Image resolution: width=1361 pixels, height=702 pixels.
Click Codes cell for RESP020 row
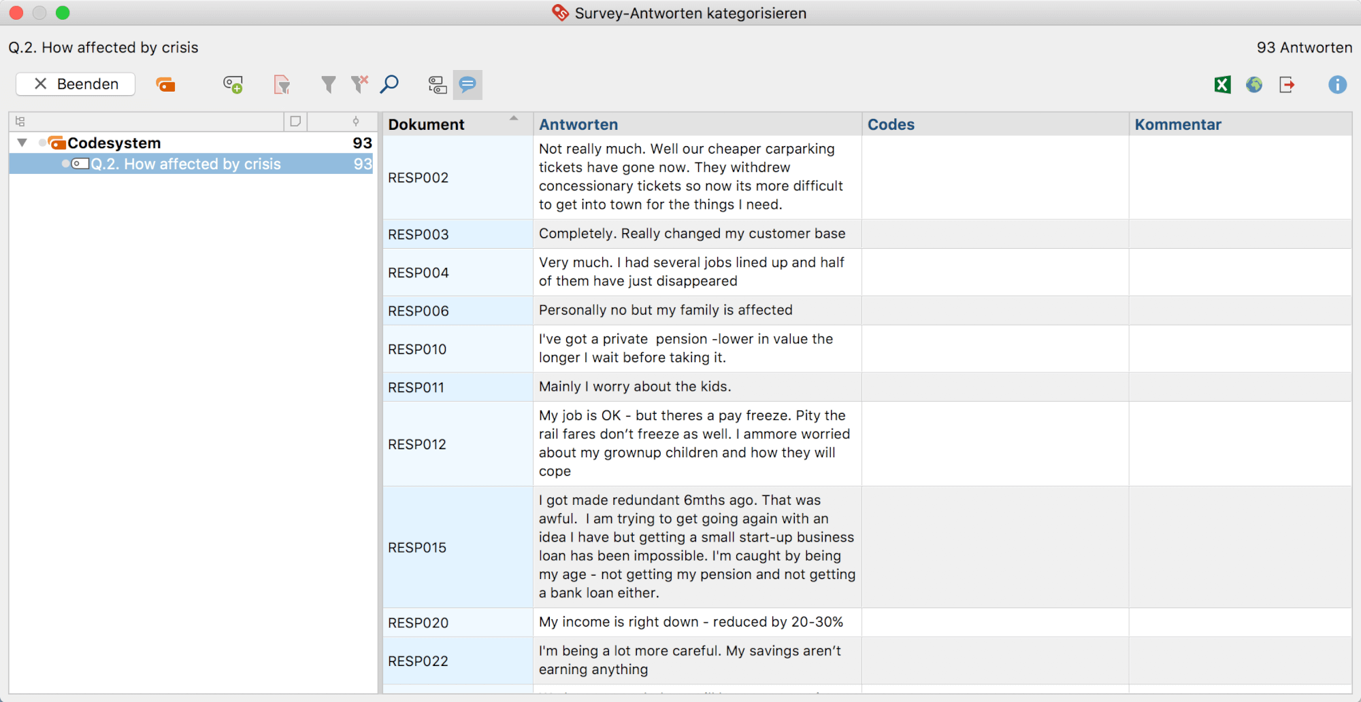(x=995, y=622)
